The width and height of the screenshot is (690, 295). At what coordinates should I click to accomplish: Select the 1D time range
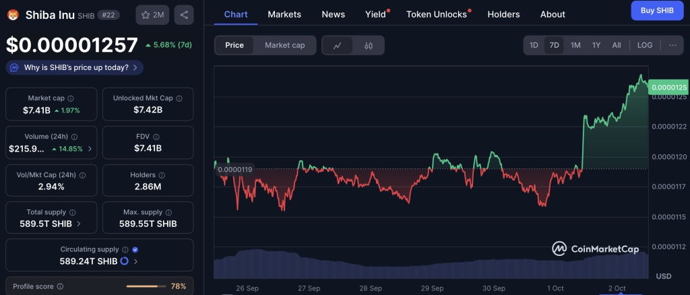(534, 45)
